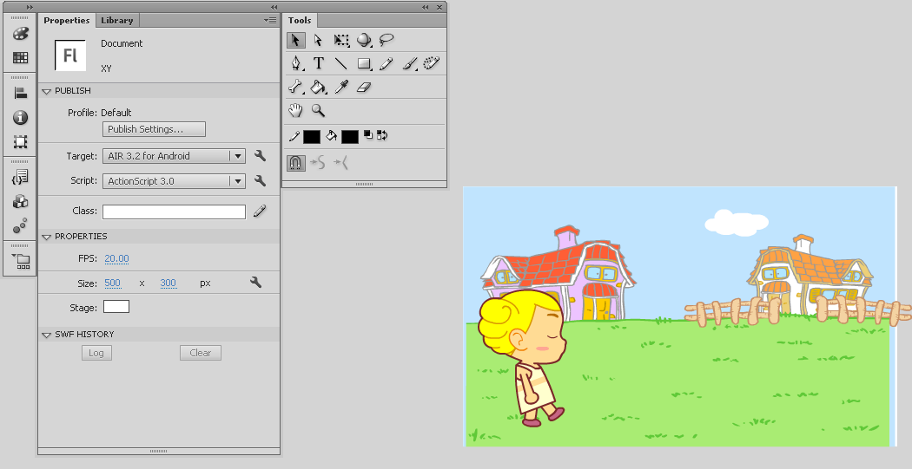Screen dimensions: 912x469
Task: Click the wrench beside Script dropdown
Action: tap(260, 180)
